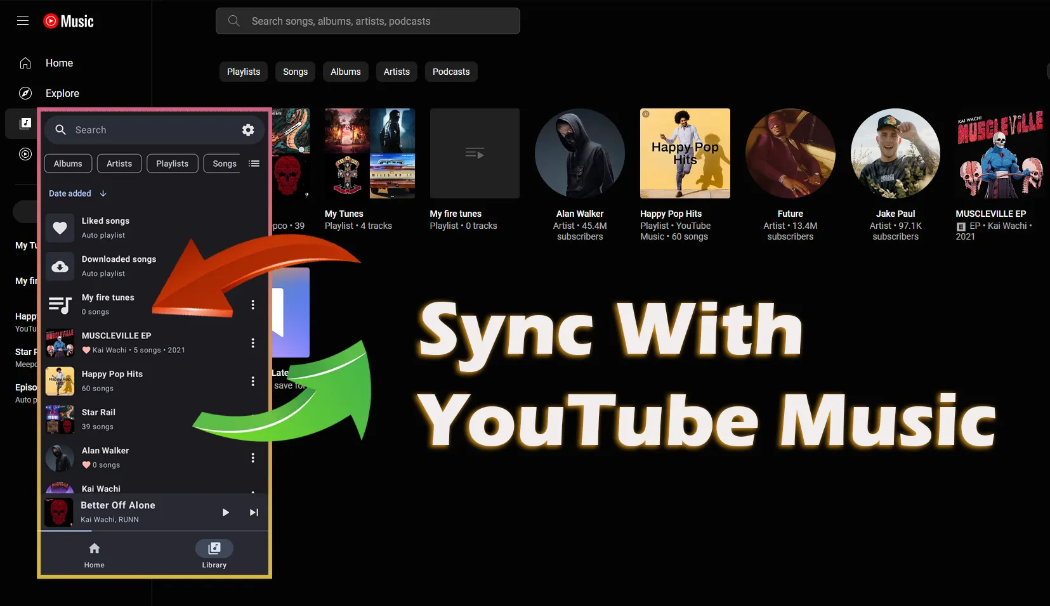Click the Jake Paul name link

[896, 214]
